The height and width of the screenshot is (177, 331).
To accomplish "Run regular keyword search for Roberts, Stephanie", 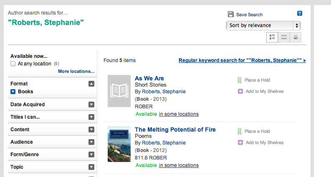I will pyautogui.click(x=242, y=60).
